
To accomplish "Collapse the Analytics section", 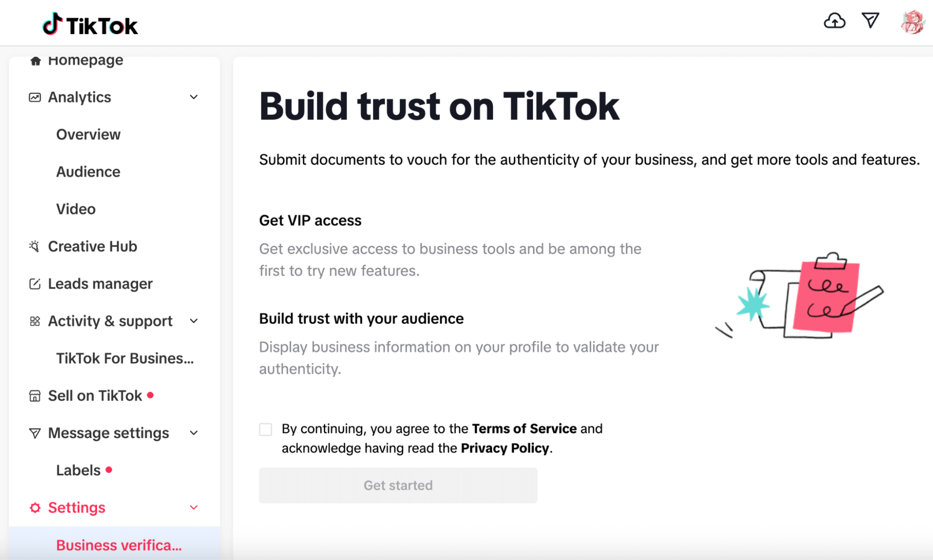I will coord(194,97).
